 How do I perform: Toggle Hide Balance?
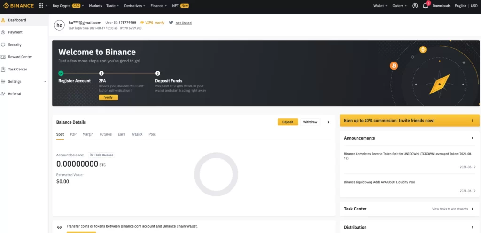[101, 155]
